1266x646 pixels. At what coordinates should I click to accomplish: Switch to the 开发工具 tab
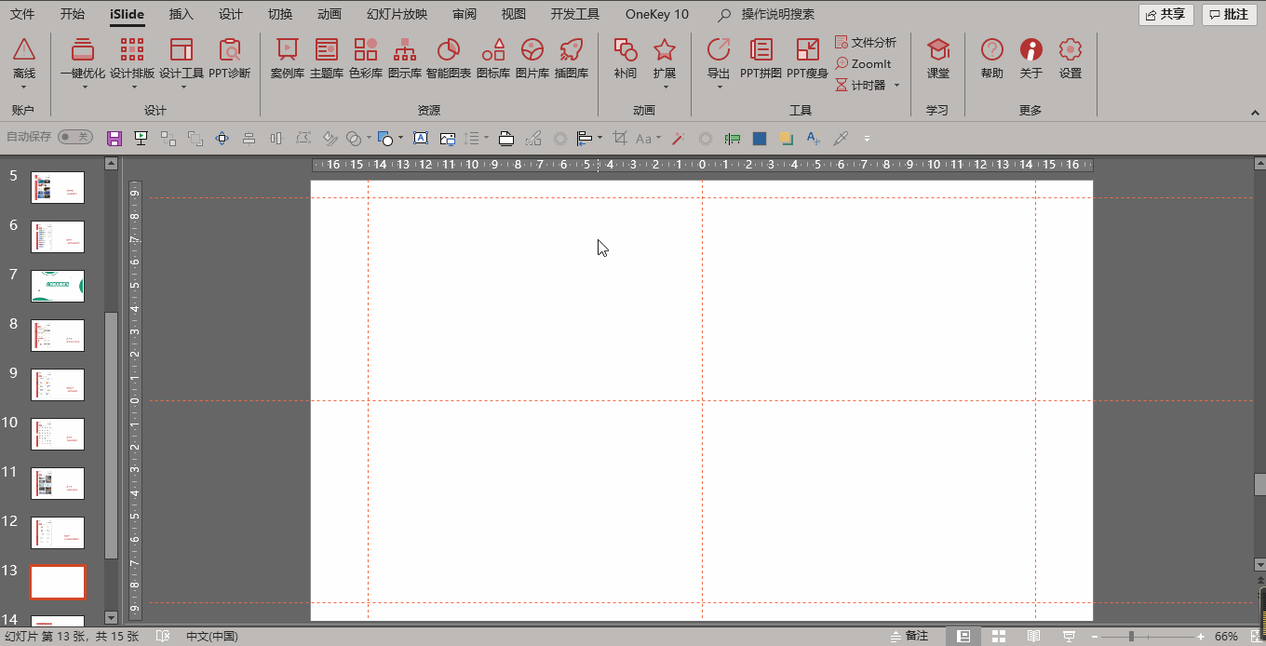tap(575, 14)
